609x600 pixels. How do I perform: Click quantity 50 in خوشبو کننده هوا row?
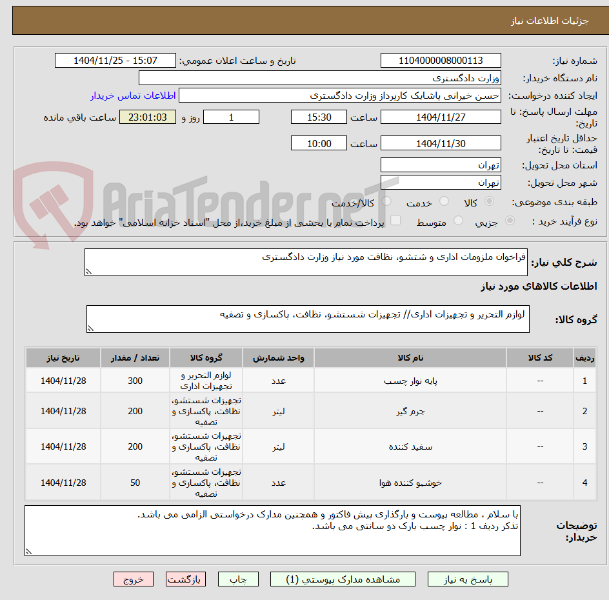pyautogui.click(x=135, y=483)
